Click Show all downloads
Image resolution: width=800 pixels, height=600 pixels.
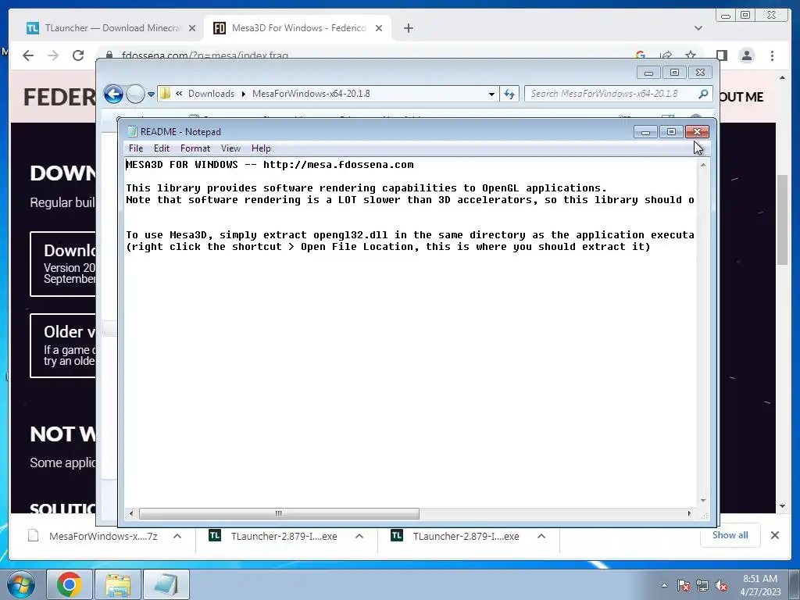click(730, 535)
